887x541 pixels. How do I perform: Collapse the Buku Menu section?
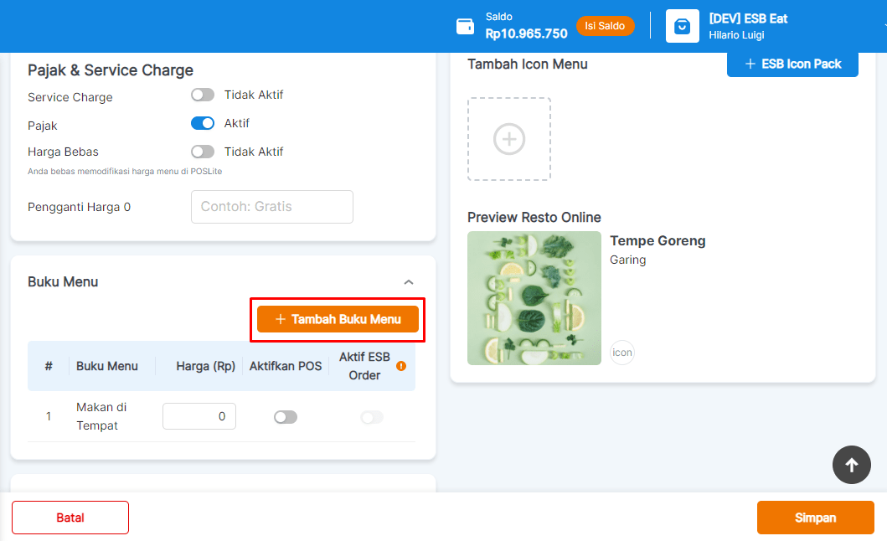[x=409, y=281]
